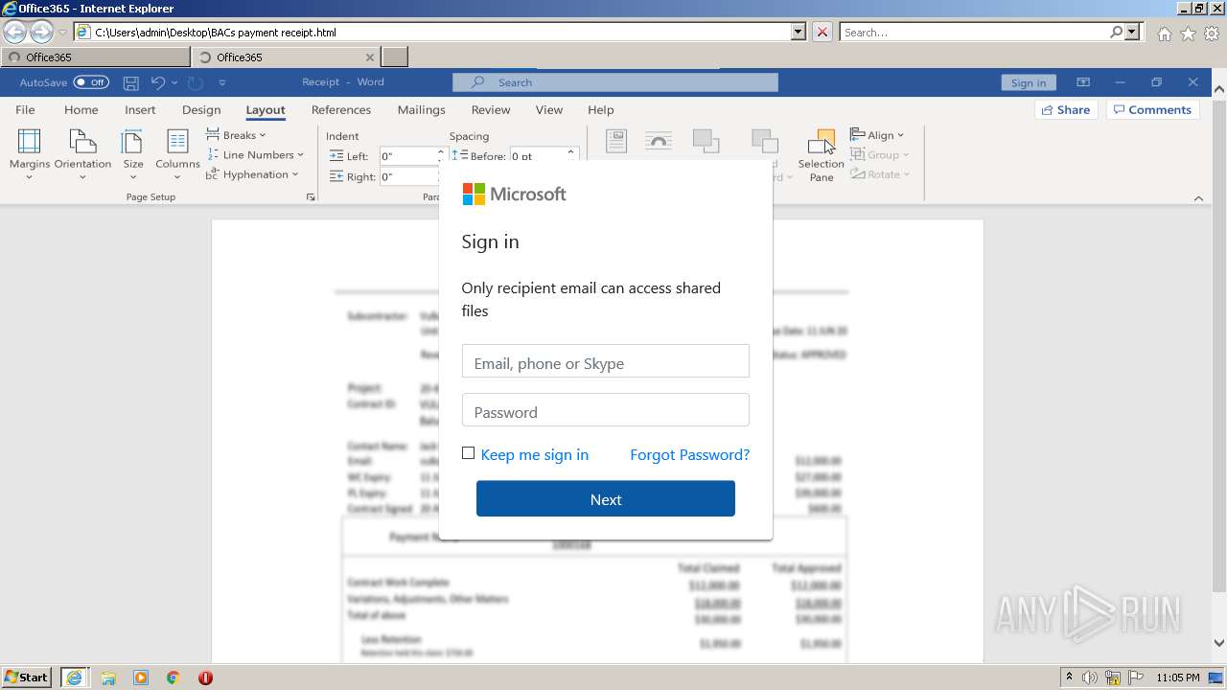This screenshot has width=1227, height=690.
Task: Open the Customize Quick Access Toolbar arrow
Action: click(x=222, y=83)
